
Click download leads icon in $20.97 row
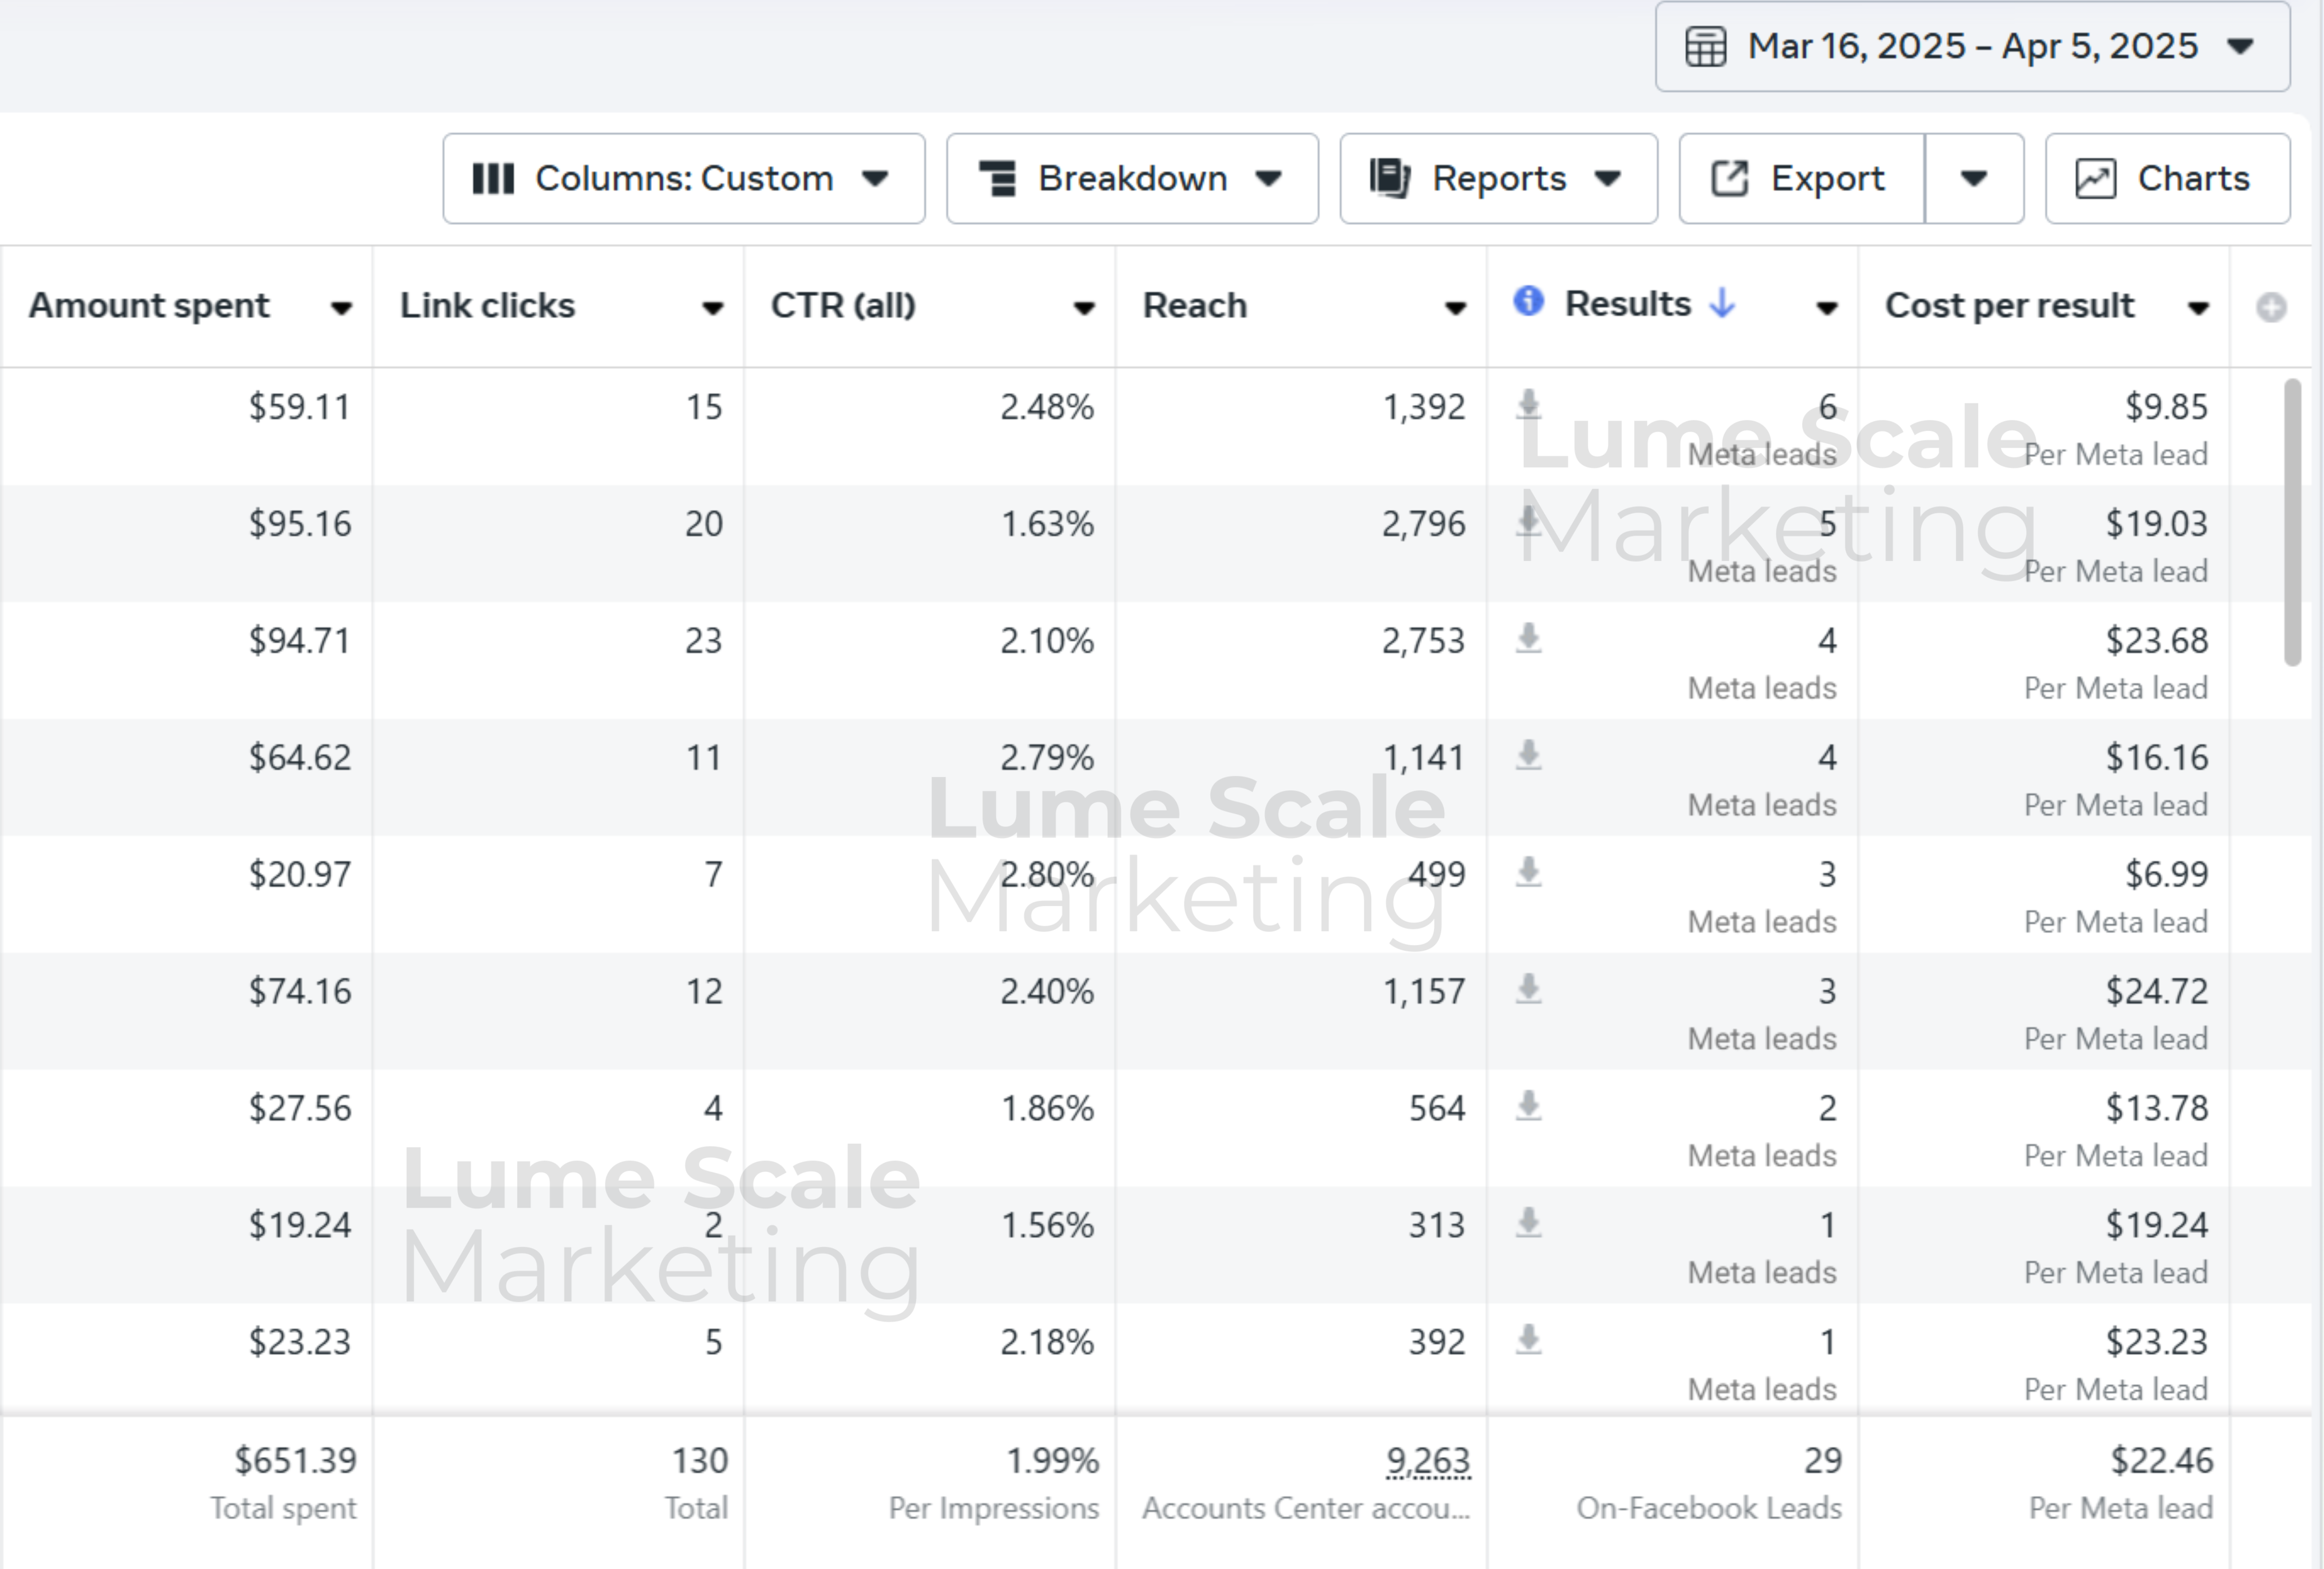pyautogui.click(x=1528, y=872)
